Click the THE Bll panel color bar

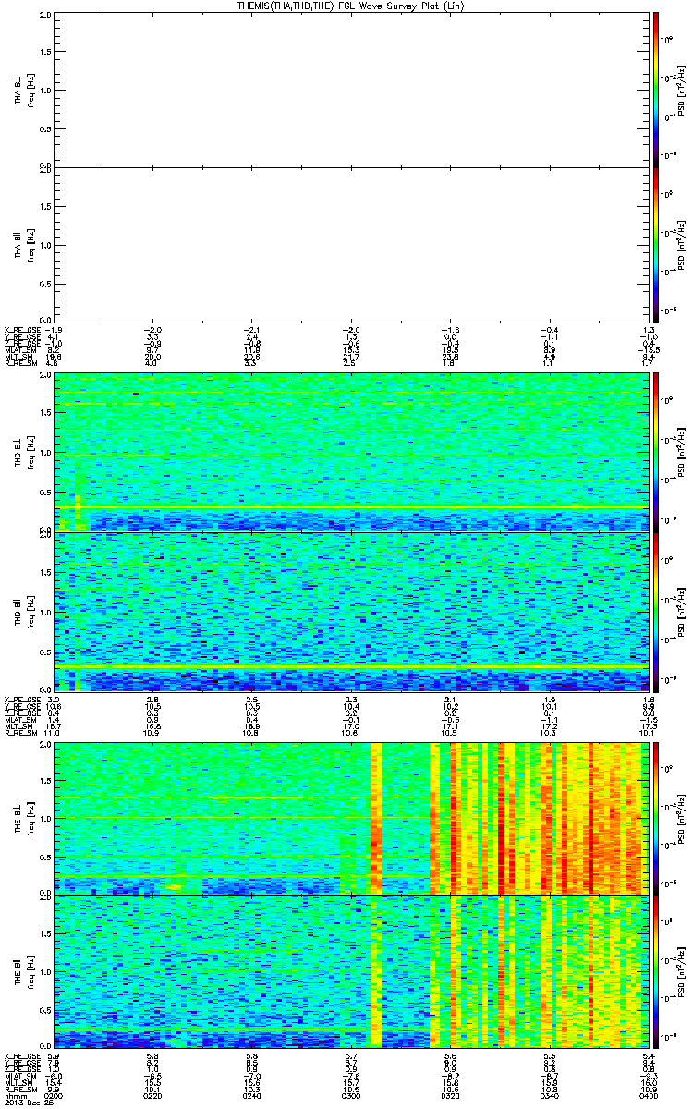(656, 973)
